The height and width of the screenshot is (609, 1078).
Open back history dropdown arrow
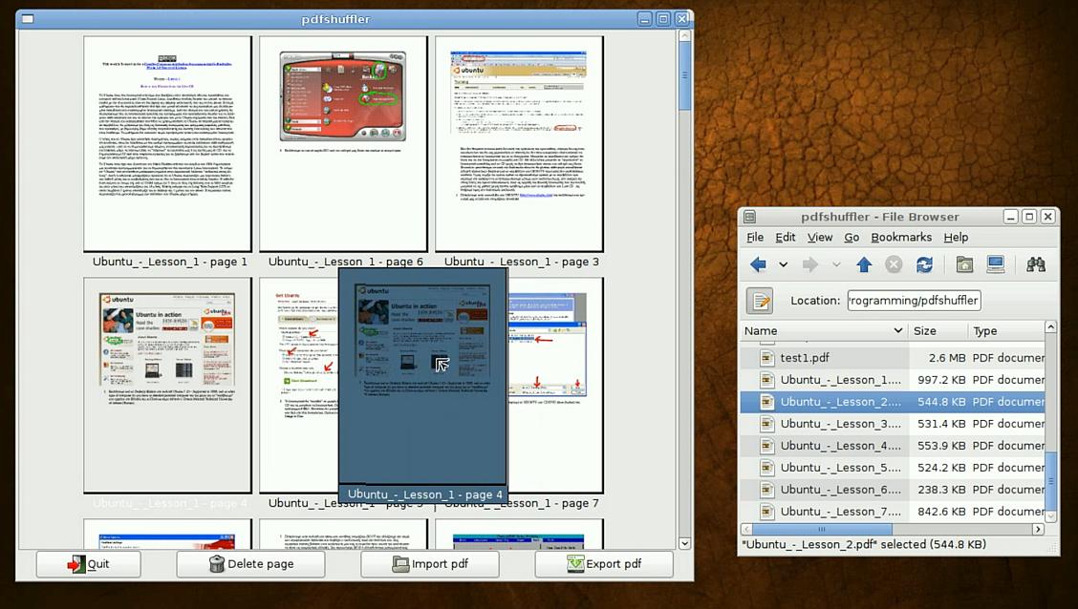point(783,264)
